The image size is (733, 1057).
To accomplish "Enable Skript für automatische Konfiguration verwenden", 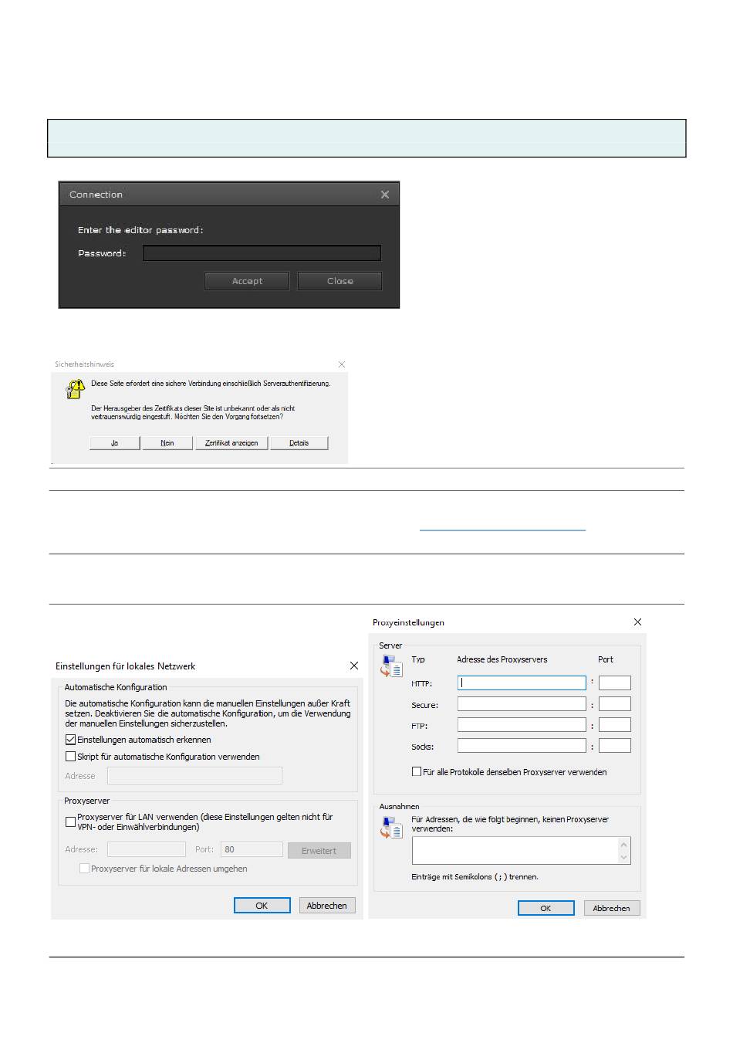I will tap(71, 757).
